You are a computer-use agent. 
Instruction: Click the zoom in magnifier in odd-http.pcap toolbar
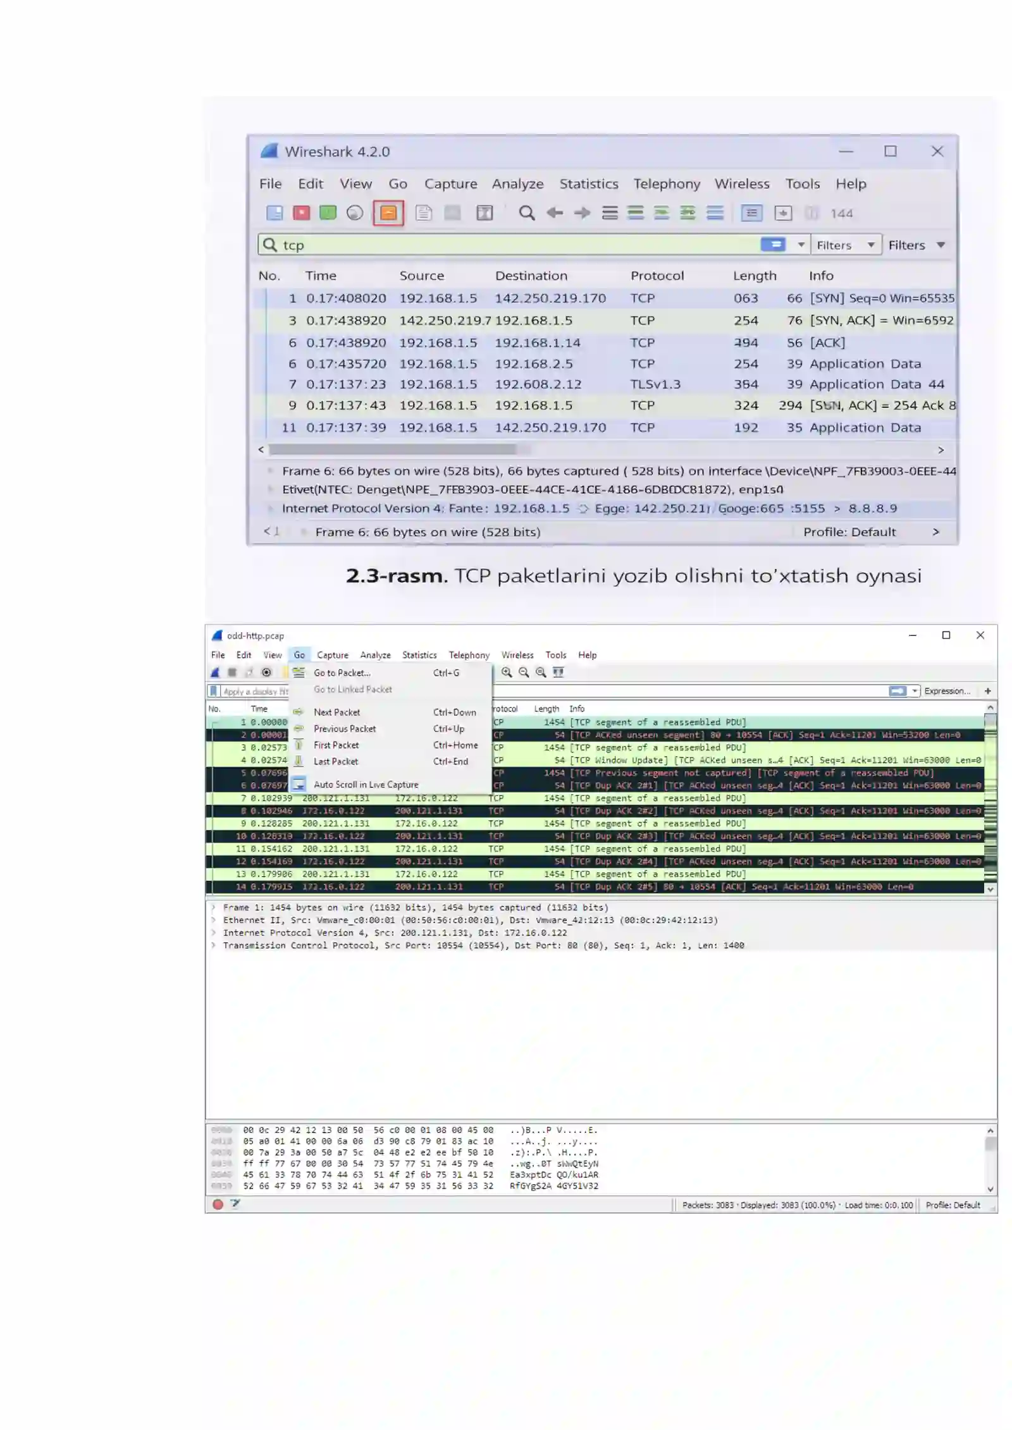(507, 672)
